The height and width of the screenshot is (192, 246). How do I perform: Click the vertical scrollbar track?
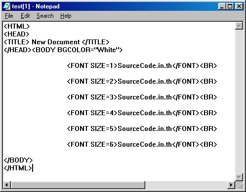(x=239, y=101)
